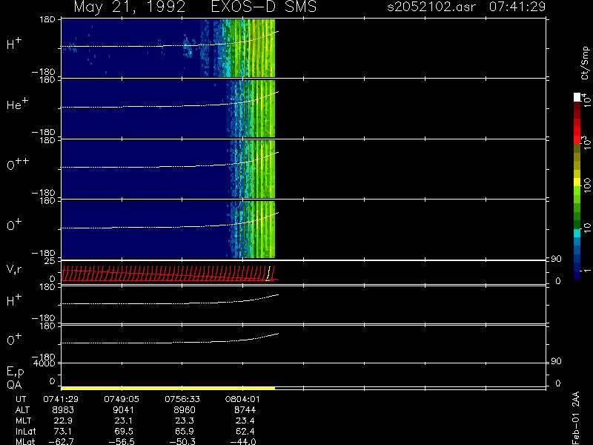593x445 pixels.
Task: Select the InLat value "69.5"
Action: pyautogui.click(x=124, y=431)
